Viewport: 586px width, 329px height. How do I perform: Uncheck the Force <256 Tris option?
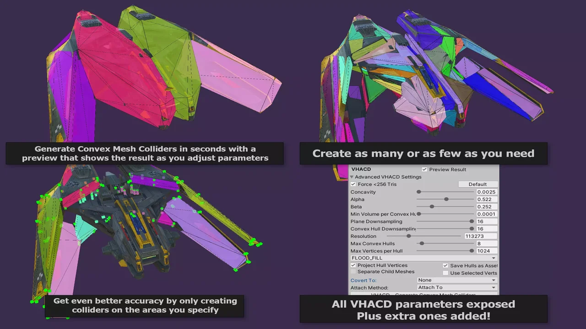pyautogui.click(x=353, y=184)
